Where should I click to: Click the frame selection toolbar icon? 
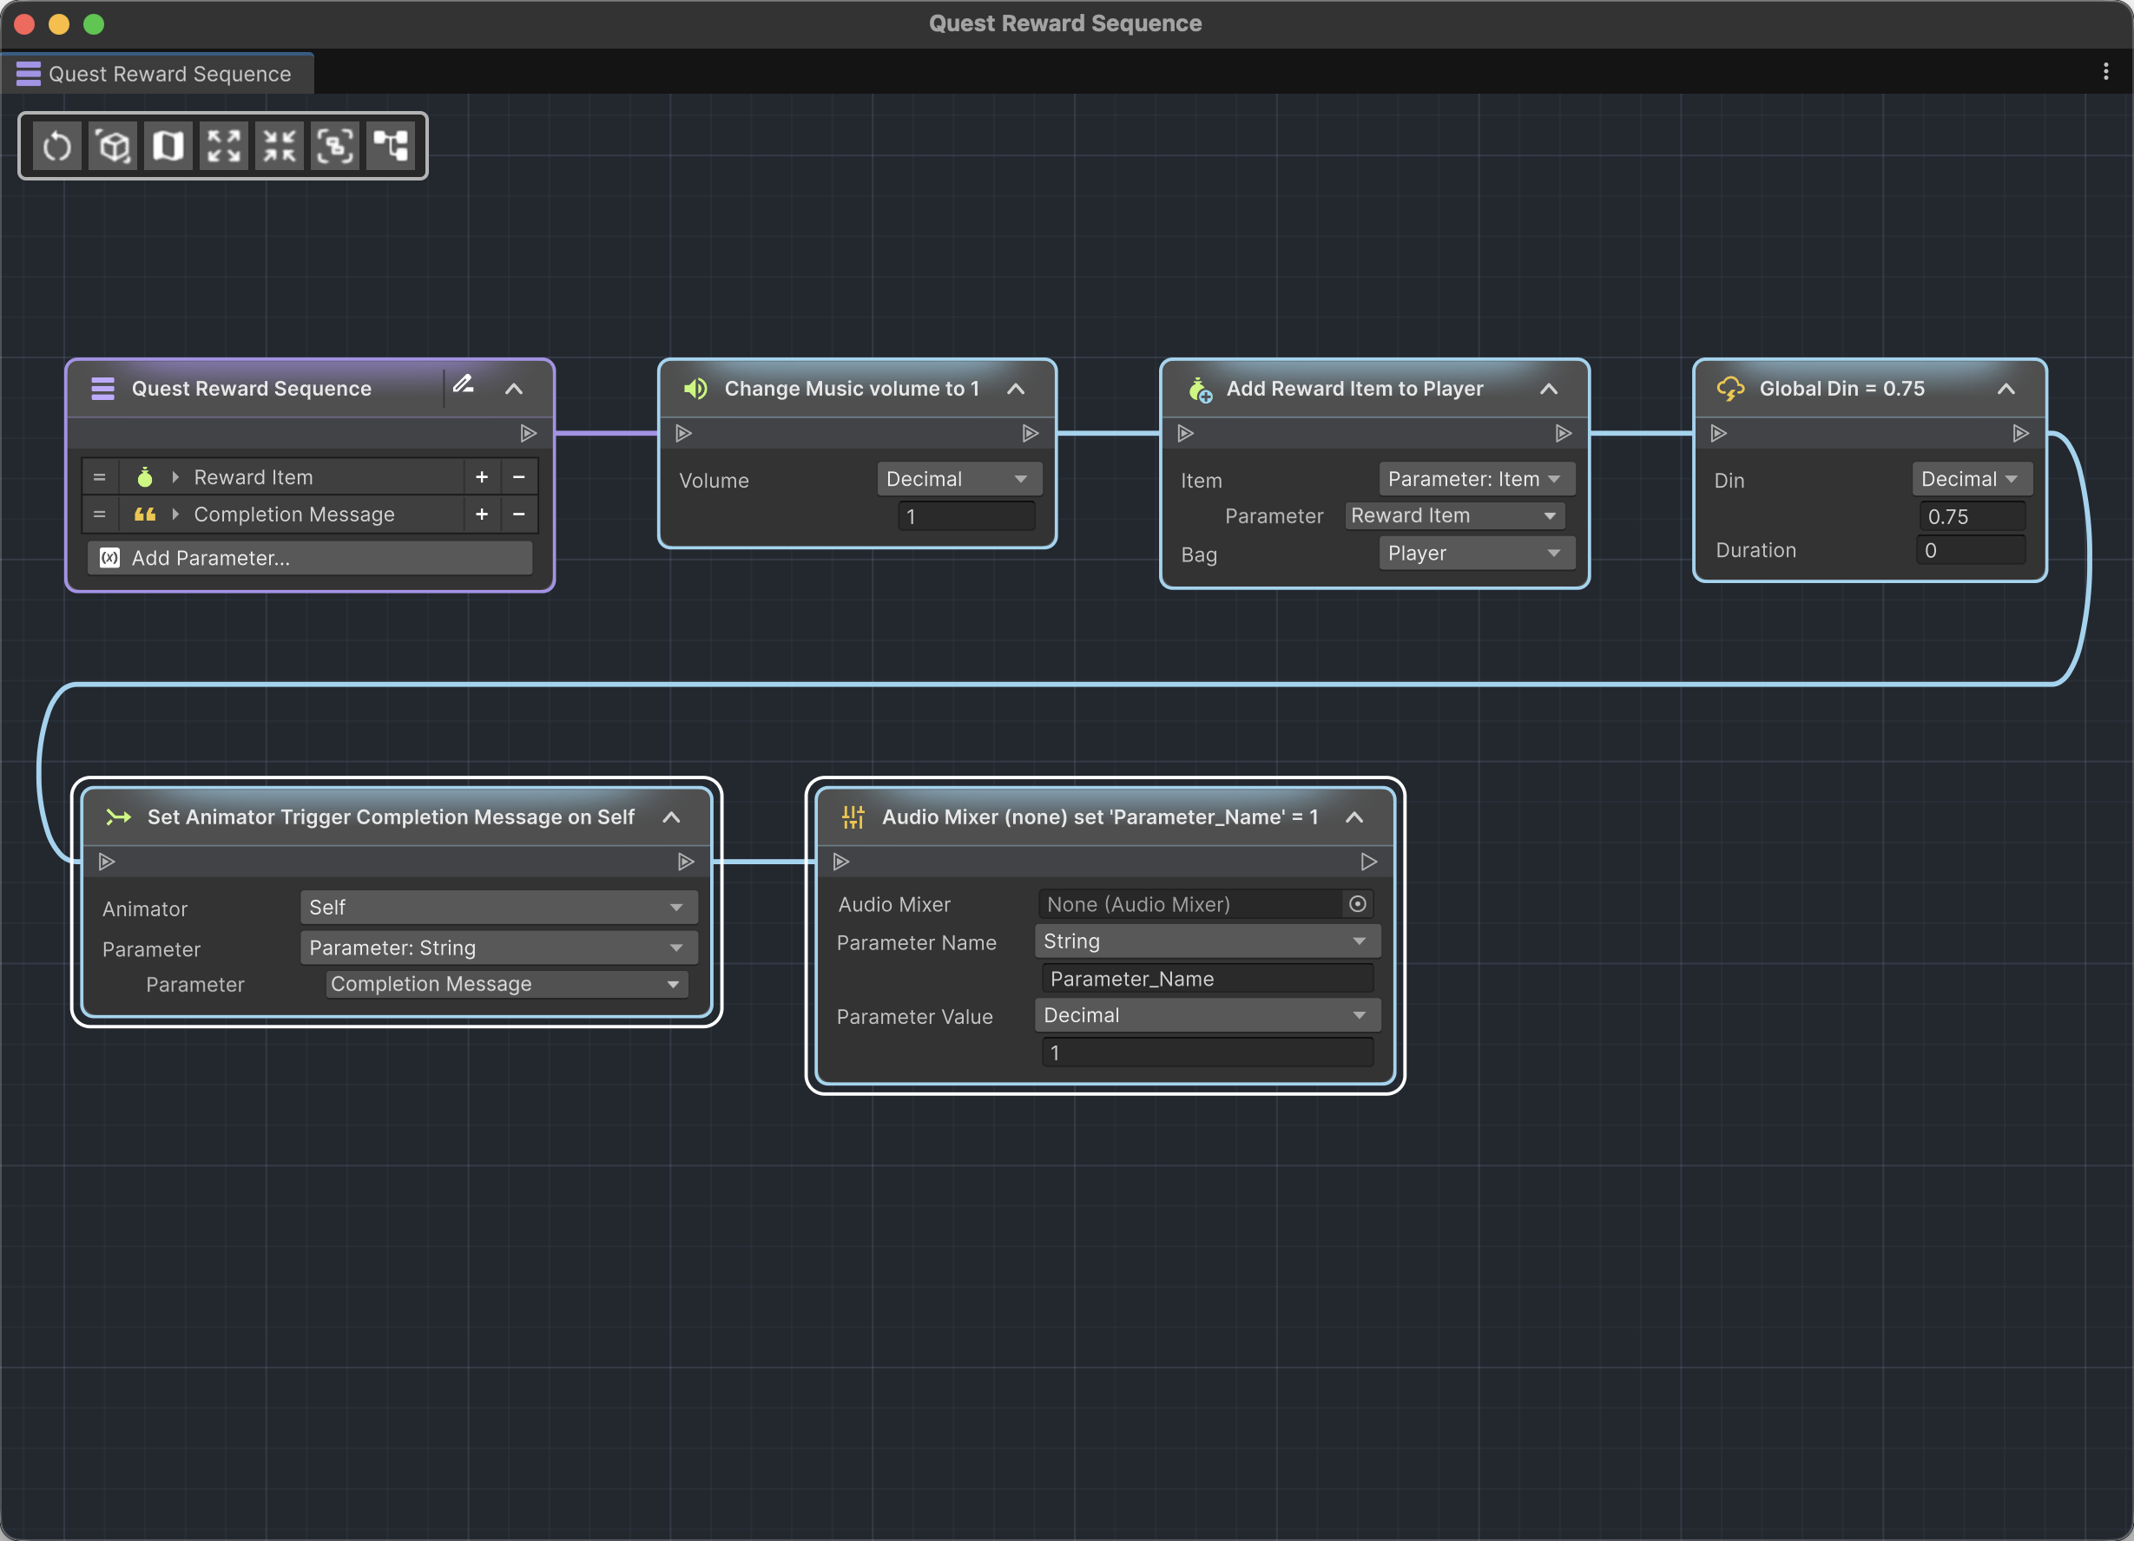coord(335,146)
